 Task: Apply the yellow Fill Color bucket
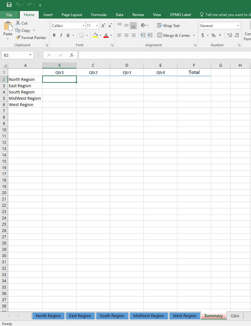95,35
